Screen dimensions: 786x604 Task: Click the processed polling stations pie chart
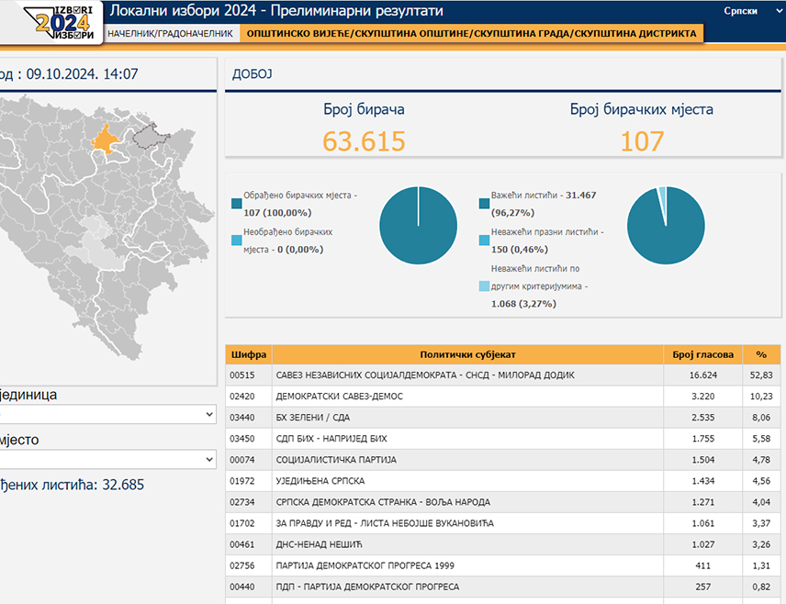(418, 226)
